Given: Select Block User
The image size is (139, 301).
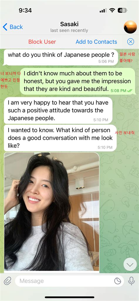Looking at the screenshot, I should [42, 42].
